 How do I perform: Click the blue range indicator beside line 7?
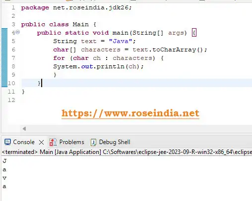(4, 58)
